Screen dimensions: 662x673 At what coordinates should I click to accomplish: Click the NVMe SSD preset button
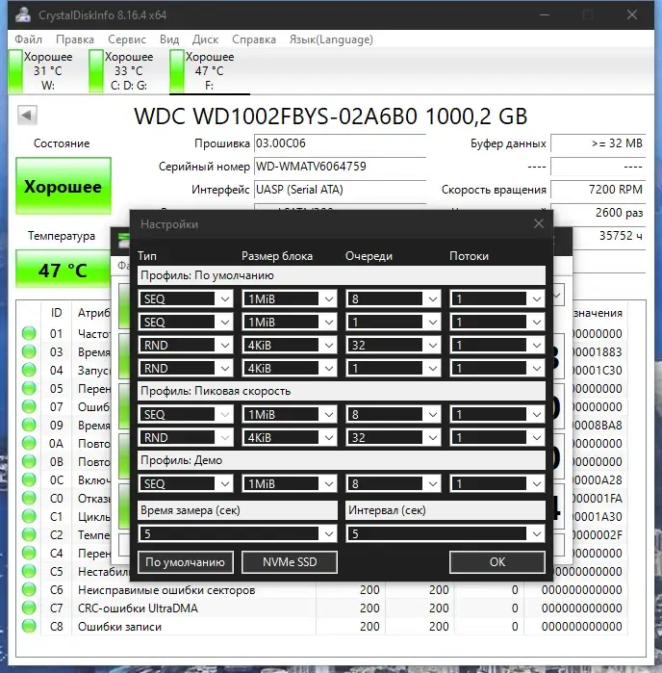pyautogui.click(x=290, y=562)
